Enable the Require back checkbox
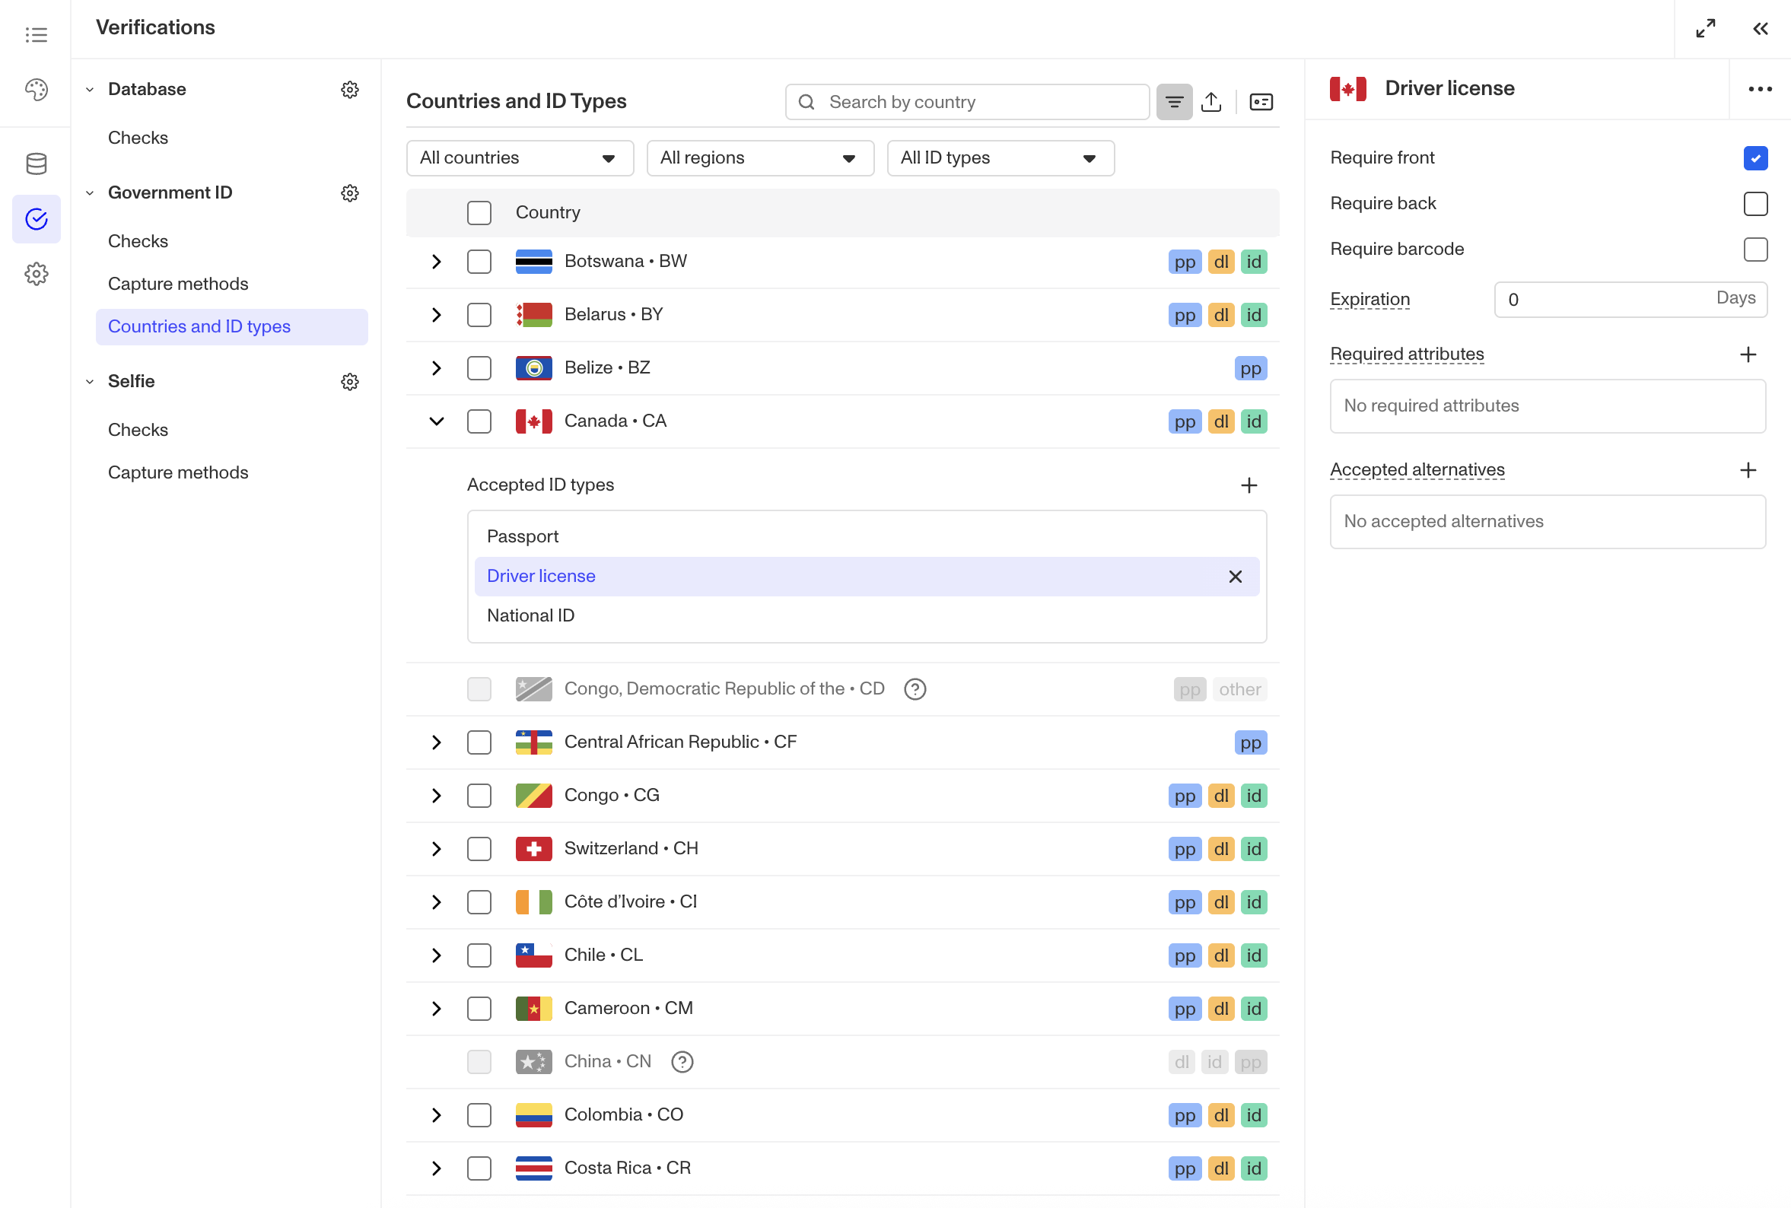This screenshot has width=1791, height=1208. coord(1754,203)
